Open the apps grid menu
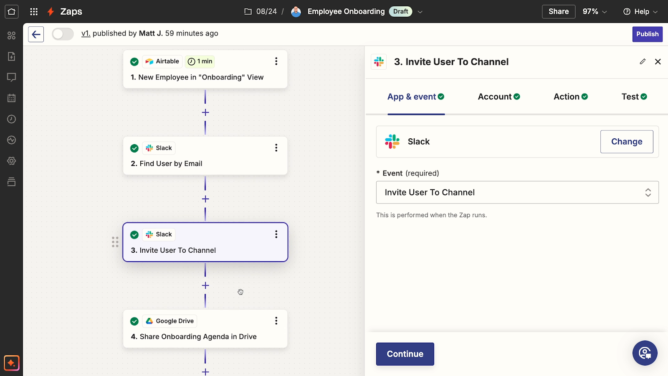 [x=34, y=12]
